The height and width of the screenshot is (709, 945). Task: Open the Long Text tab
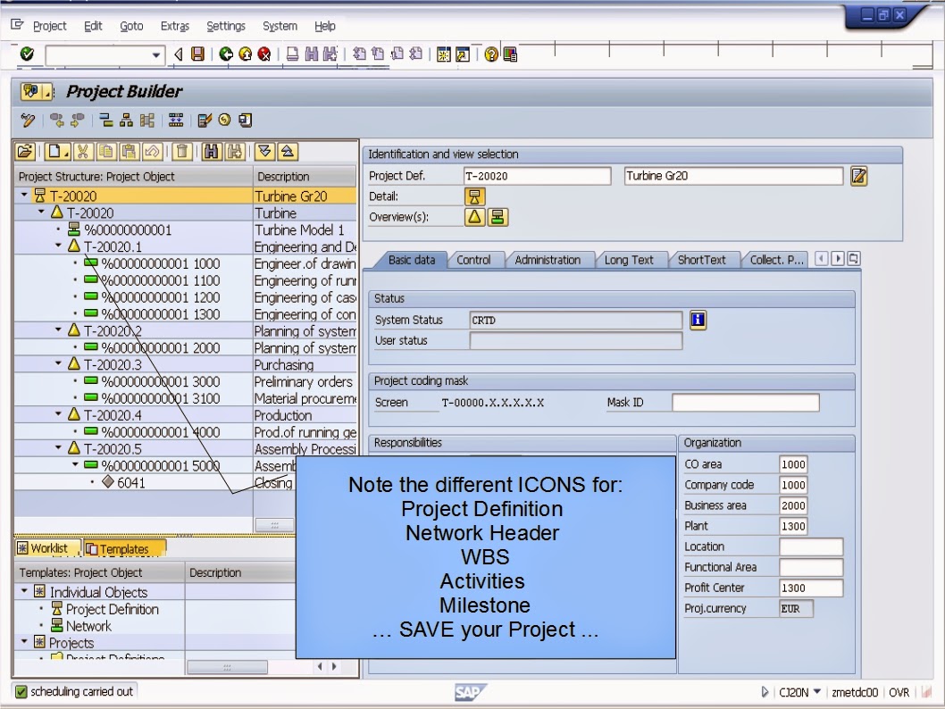pyautogui.click(x=628, y=260)
